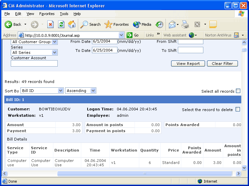
Task: Open the Media globe icon
Action: tap(137, 24)
